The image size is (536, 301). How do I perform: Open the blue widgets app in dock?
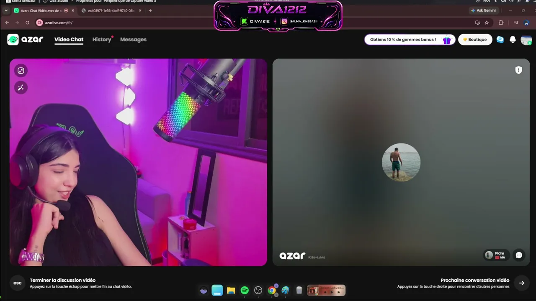tap(217, 290)
